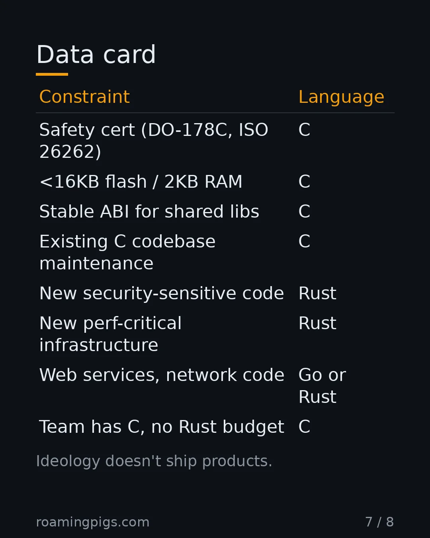Select the Constraint column header
Viewport: 430px width, 538px height.
[x=84, y=97]
